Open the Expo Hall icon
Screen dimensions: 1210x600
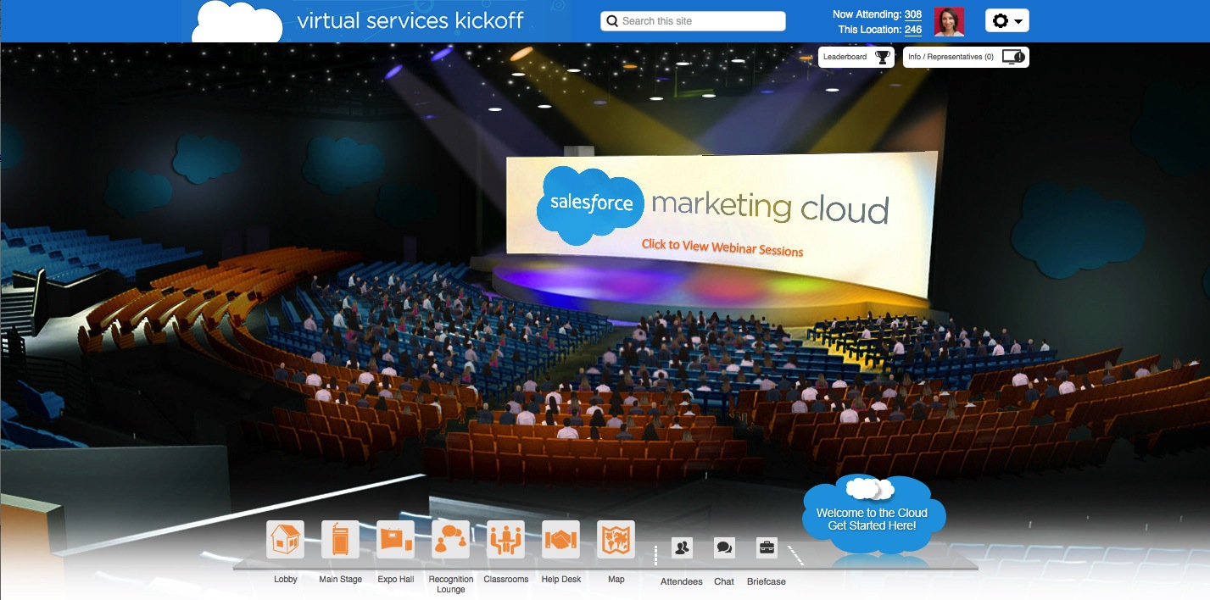point(395,540)
